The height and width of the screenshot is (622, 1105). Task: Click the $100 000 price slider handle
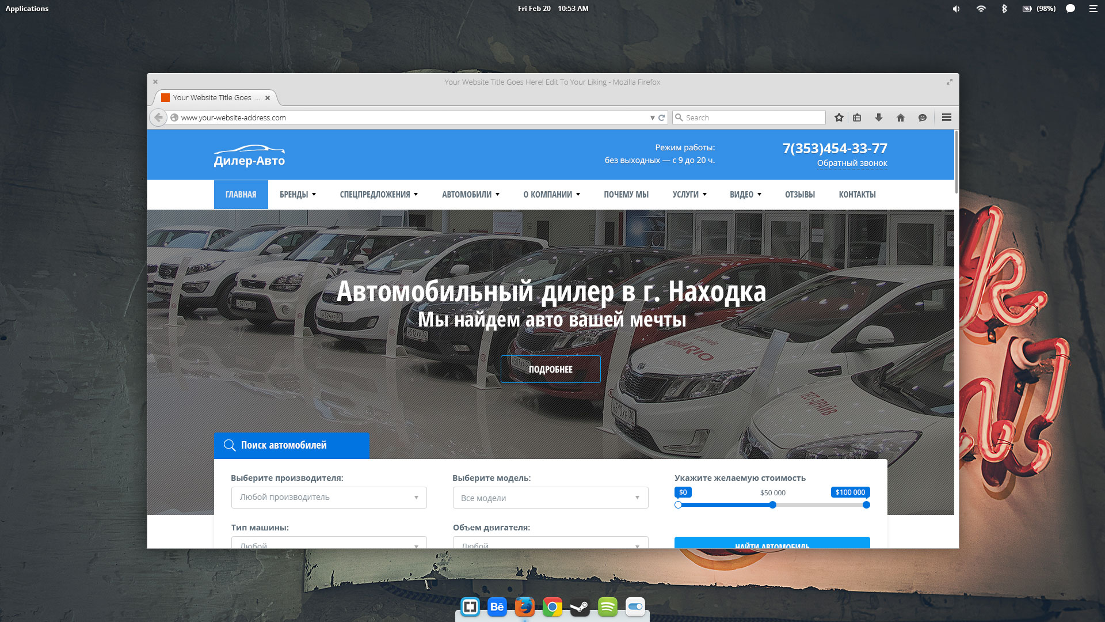click(866, 505)
